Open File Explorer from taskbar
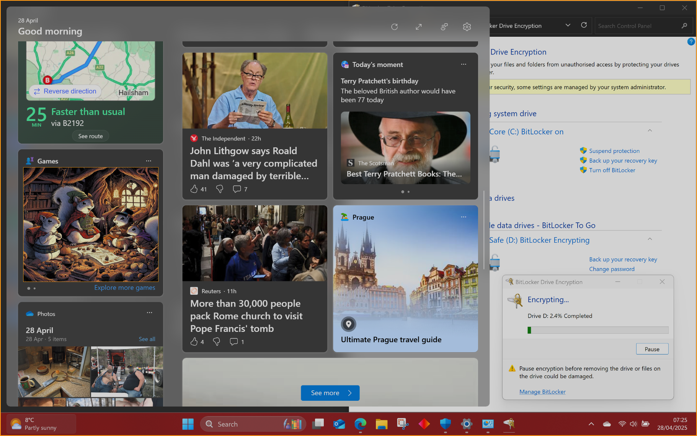 click(382, 424)
